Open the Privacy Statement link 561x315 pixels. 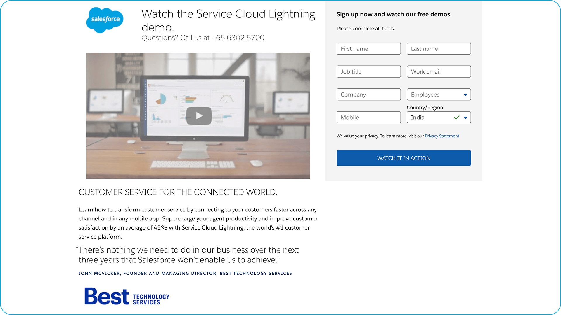[x=442, y=136]
